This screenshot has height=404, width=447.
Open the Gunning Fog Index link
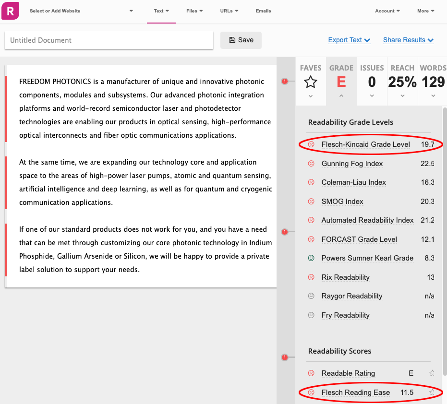(x=352, y=164)
